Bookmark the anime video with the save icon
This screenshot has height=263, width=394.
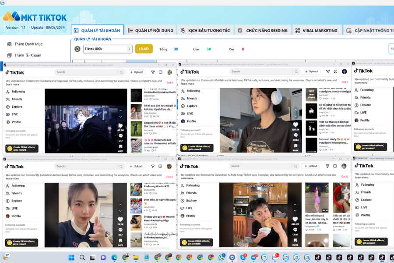tap(121, 146)
